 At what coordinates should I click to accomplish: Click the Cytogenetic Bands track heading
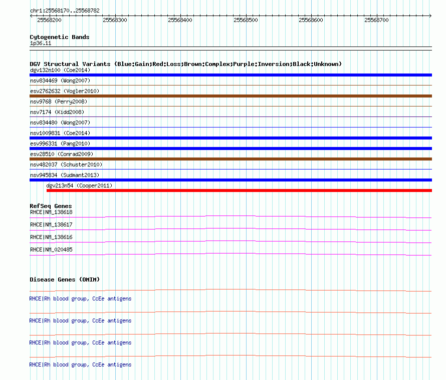60,37
